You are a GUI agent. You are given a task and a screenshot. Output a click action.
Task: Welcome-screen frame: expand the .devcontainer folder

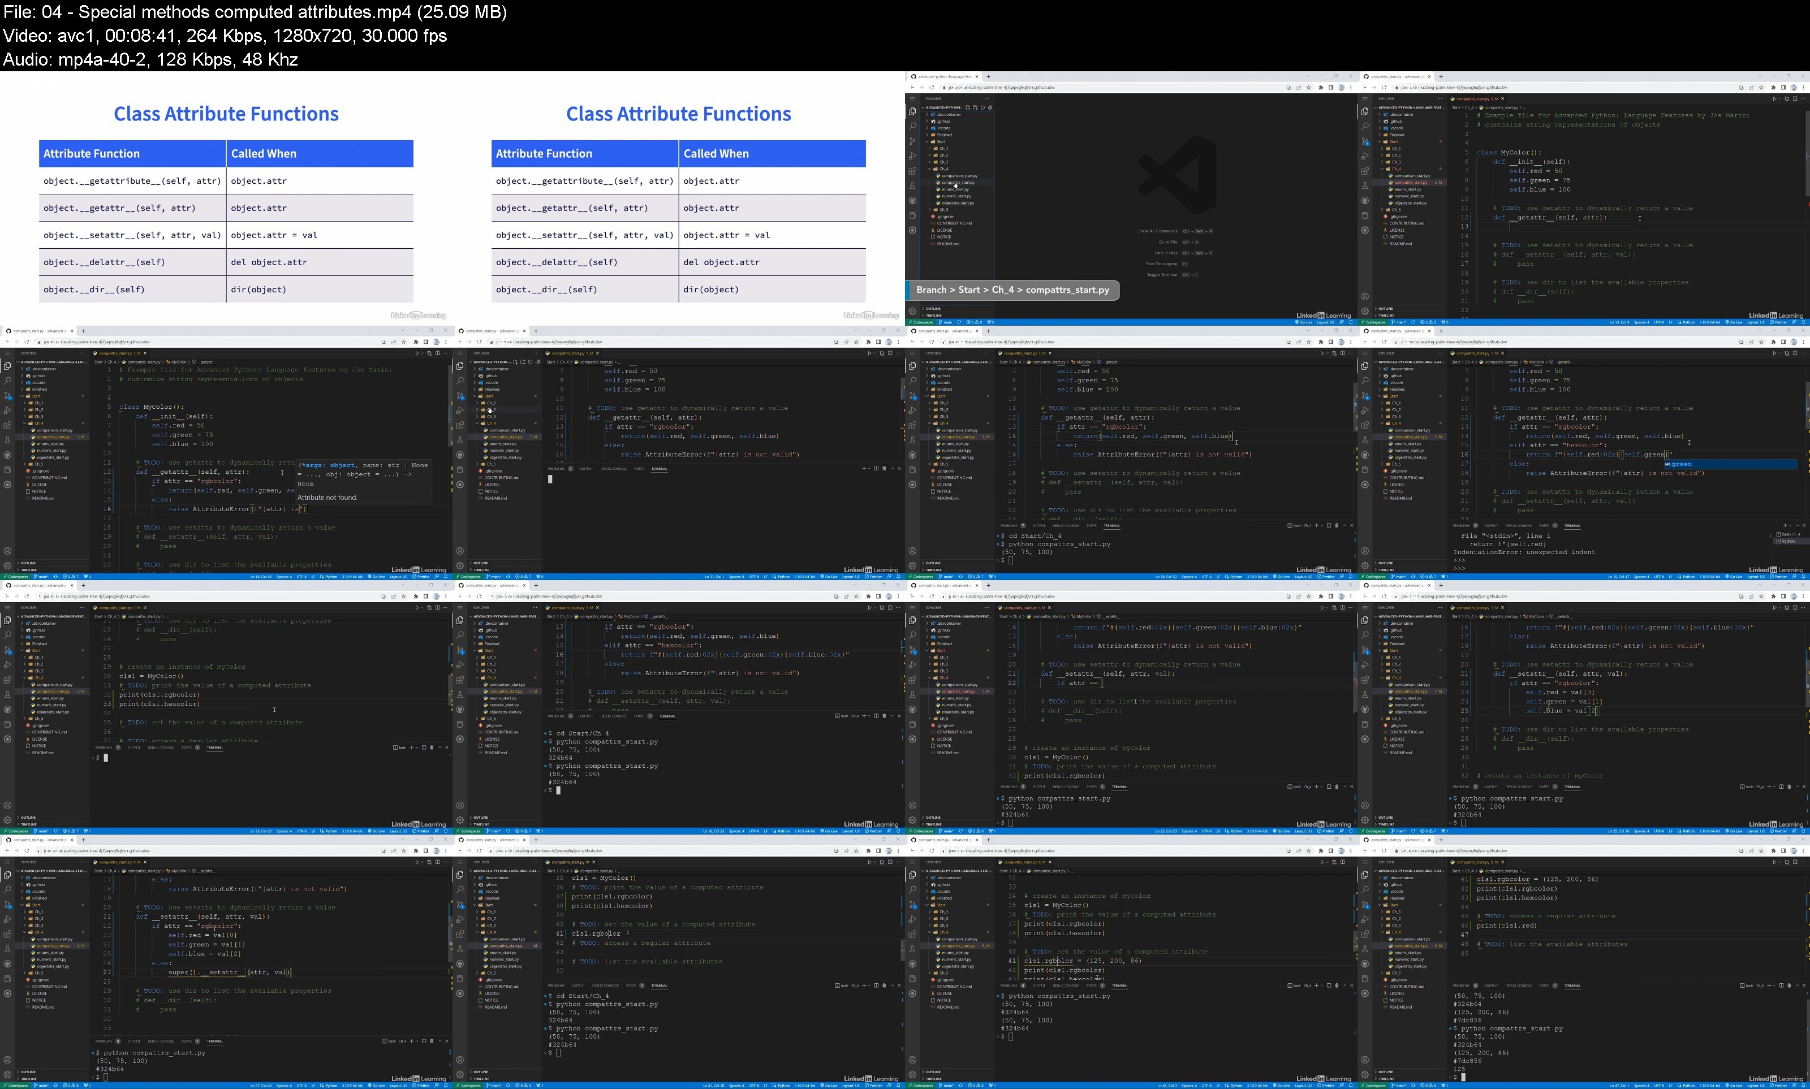(957, 114)
